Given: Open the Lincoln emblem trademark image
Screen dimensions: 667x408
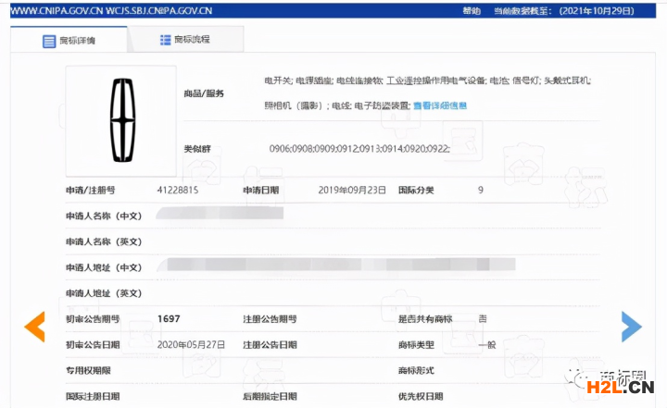Looking at the screenshot, I should 120,119.
